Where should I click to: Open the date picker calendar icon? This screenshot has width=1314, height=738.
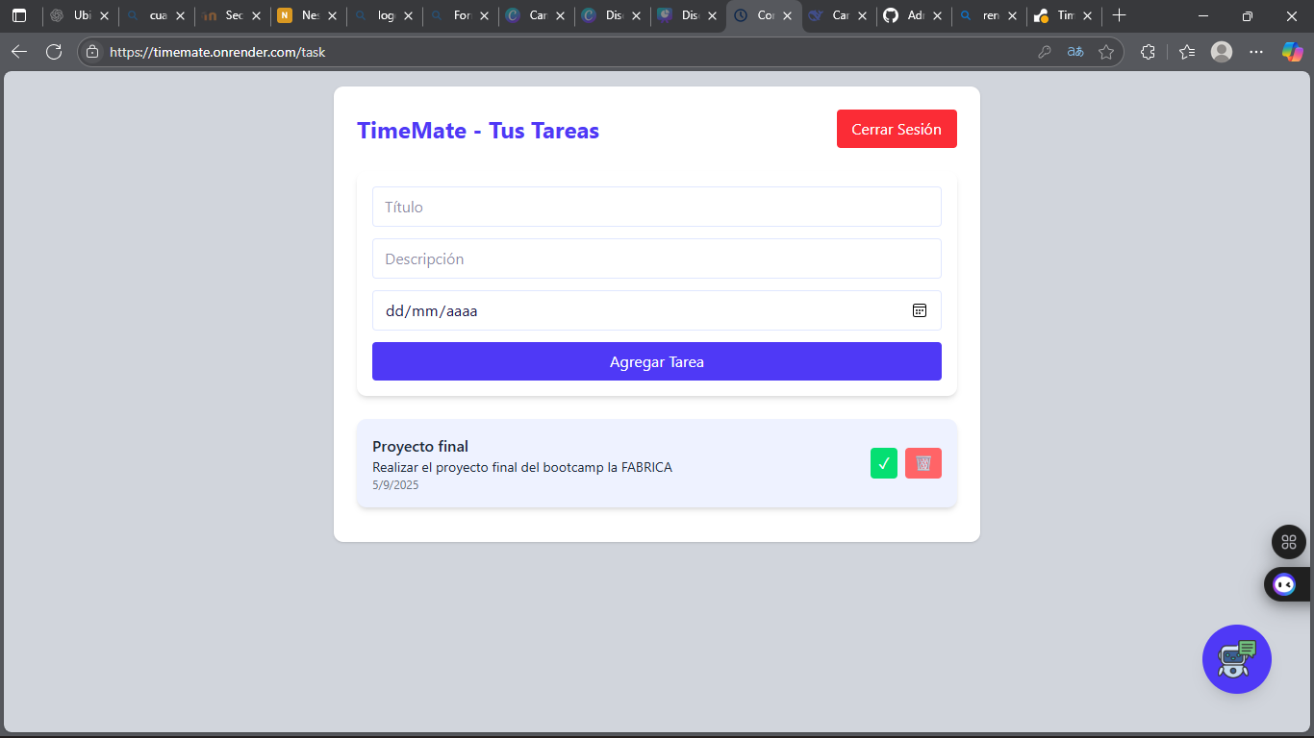coord(920,310)
